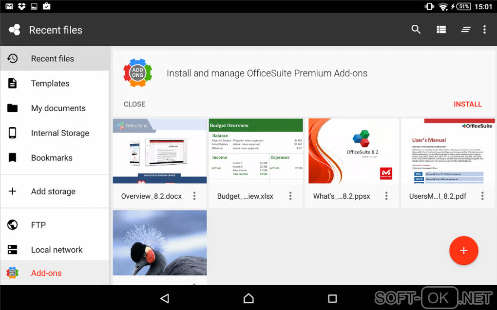The height and width of the screenshot is (310, 497).
Task: Open the Gmail notification icon
Action: point(9,6)
